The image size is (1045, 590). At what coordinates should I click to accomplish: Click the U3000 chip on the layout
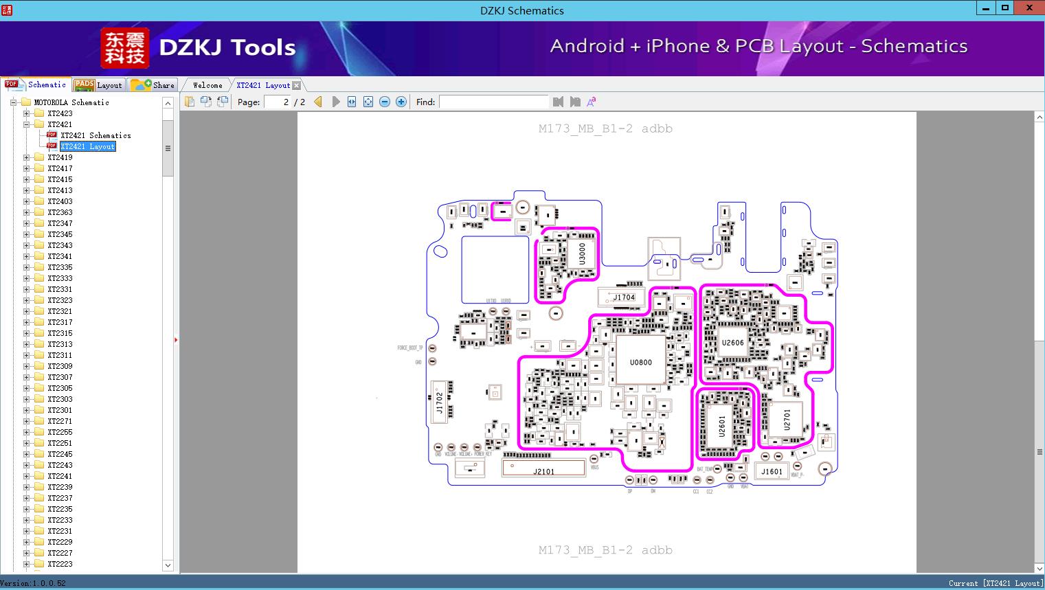coord(582,254)
